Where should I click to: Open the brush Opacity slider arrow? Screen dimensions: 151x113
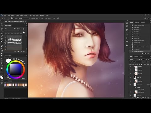click(40, 18)
